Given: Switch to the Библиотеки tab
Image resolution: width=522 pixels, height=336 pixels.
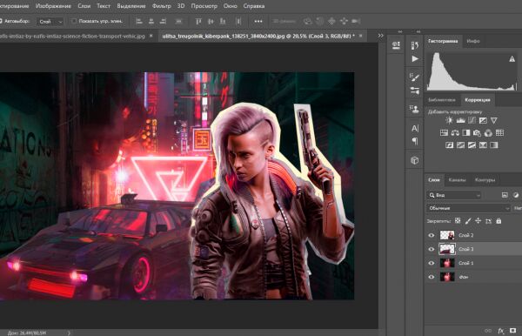Looking at the screenshot, I should pyautogui.click(x=442, y=100).
